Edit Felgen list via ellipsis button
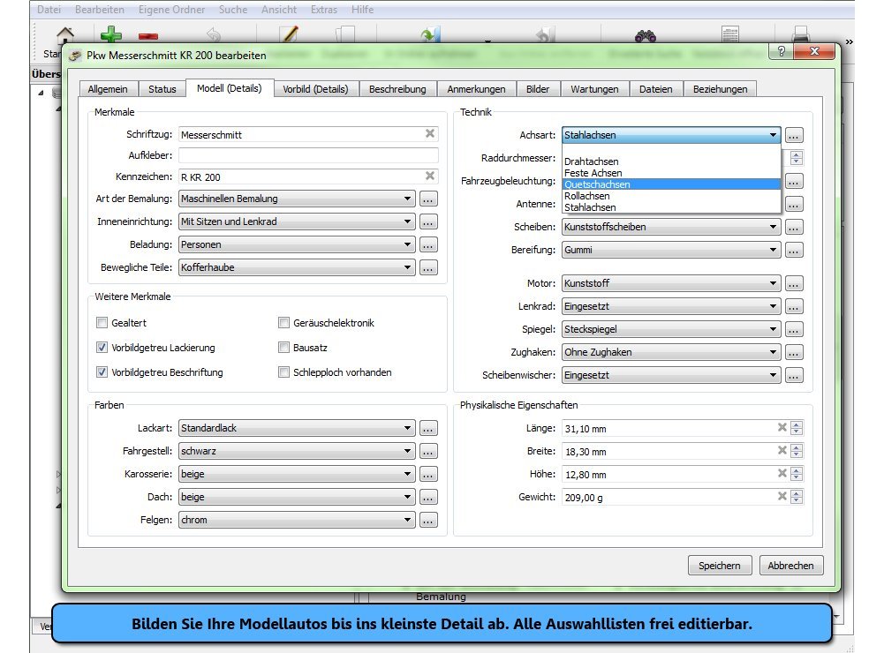This screenshot has height=653, width=884. coord(428,520)
